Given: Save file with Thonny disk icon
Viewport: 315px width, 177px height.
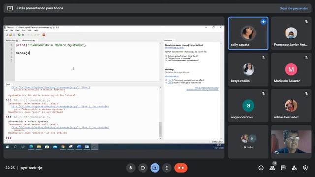Looking at the screenshot, I should [x=14, y=35].
